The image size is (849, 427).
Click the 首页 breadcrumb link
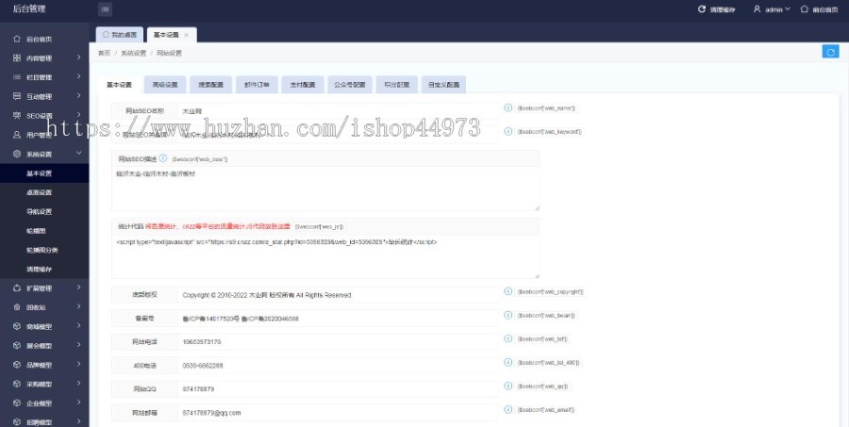(104, 53)
